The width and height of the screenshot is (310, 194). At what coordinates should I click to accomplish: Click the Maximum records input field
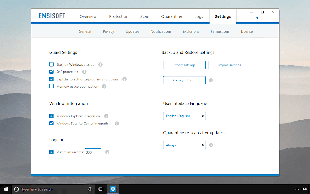pos(93,152)
